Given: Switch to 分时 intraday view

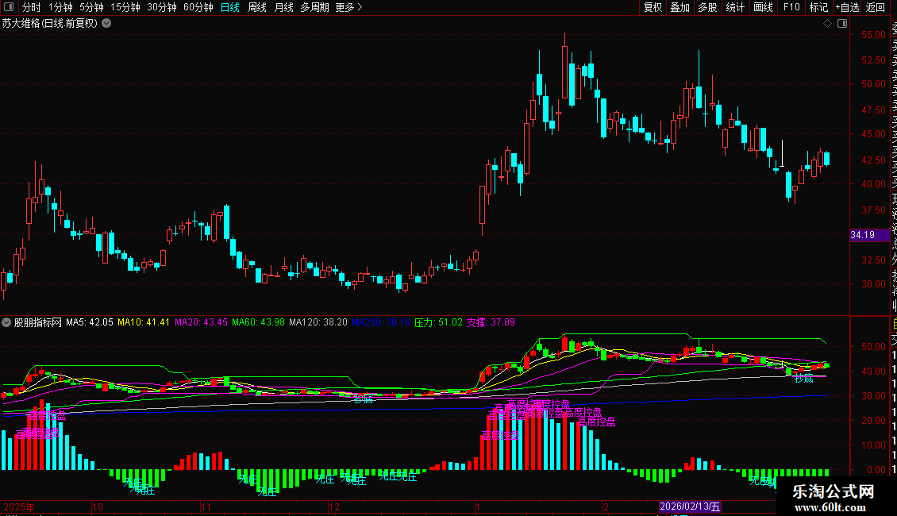Looking at the screenshot, I should [32, 7].
